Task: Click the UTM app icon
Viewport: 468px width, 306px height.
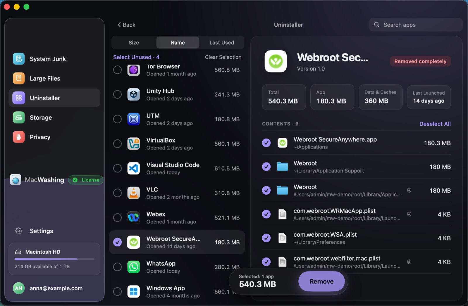Action: (x=134, y=119)
